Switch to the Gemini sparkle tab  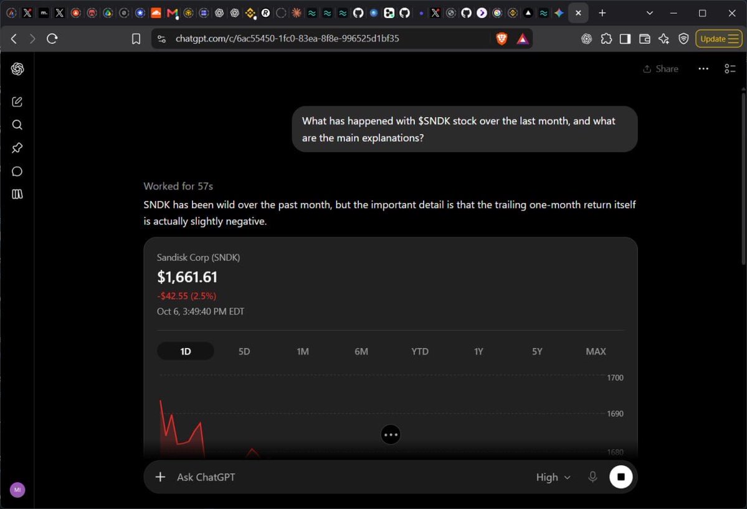pyautogui.click(x=559, y=13)
